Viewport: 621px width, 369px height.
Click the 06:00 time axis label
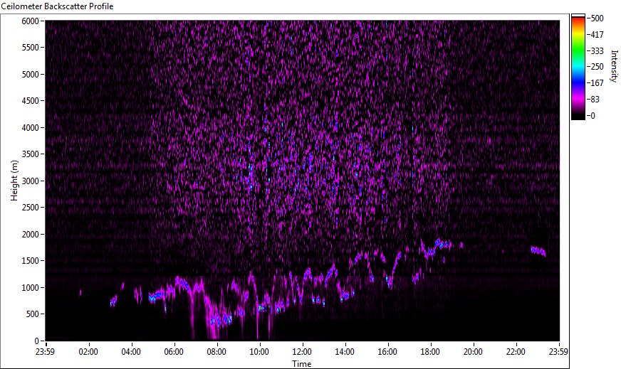pos(174,352)
